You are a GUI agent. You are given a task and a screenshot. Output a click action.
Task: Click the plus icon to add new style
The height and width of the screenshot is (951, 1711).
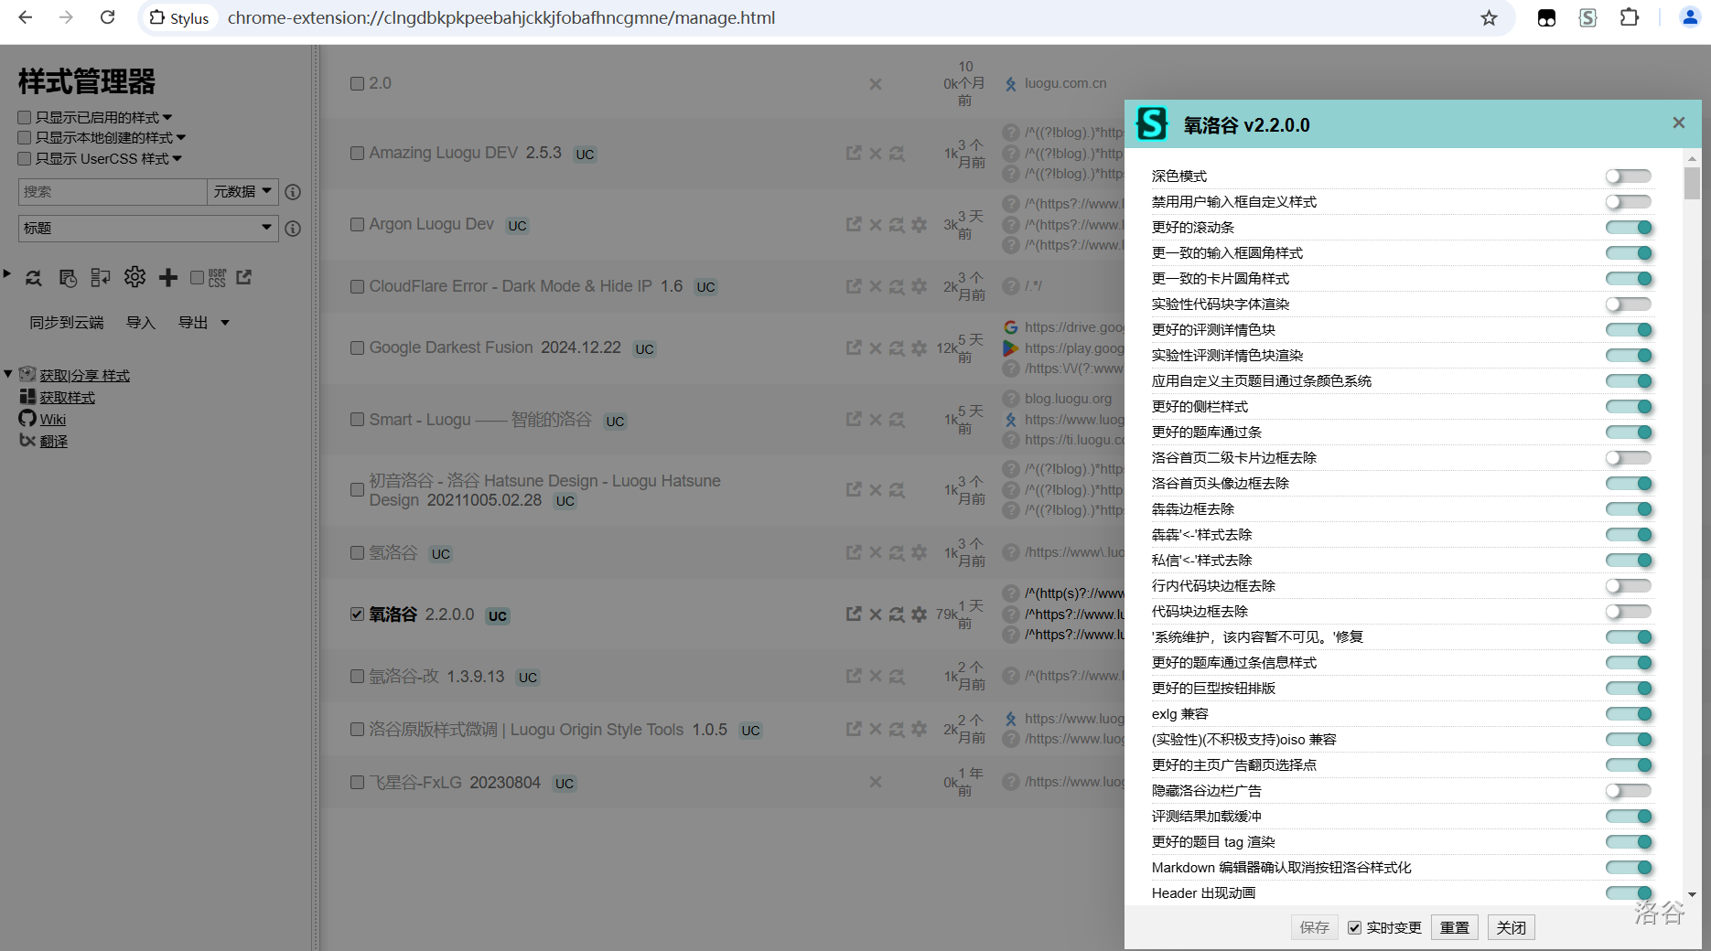168,277
